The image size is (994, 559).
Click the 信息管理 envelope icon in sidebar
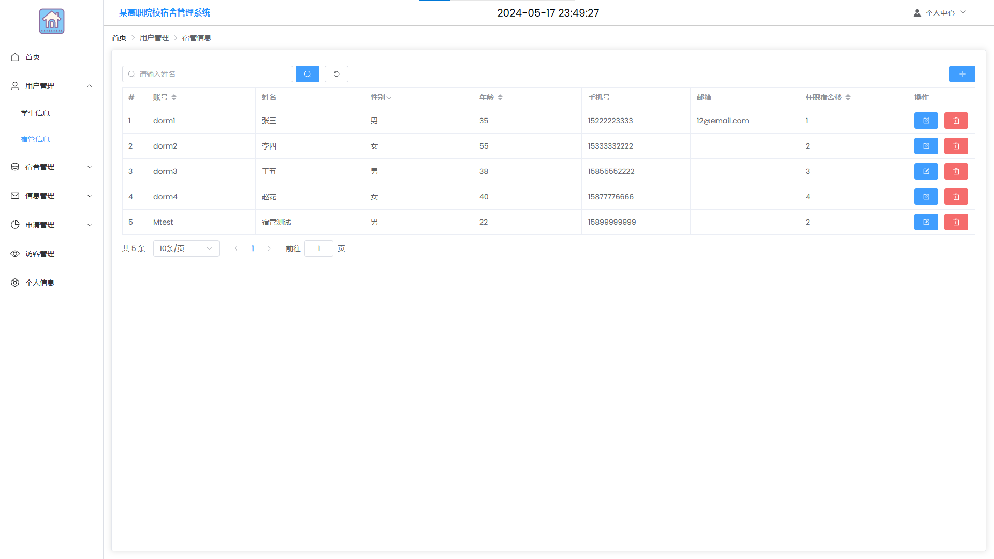tap(14, 196)
